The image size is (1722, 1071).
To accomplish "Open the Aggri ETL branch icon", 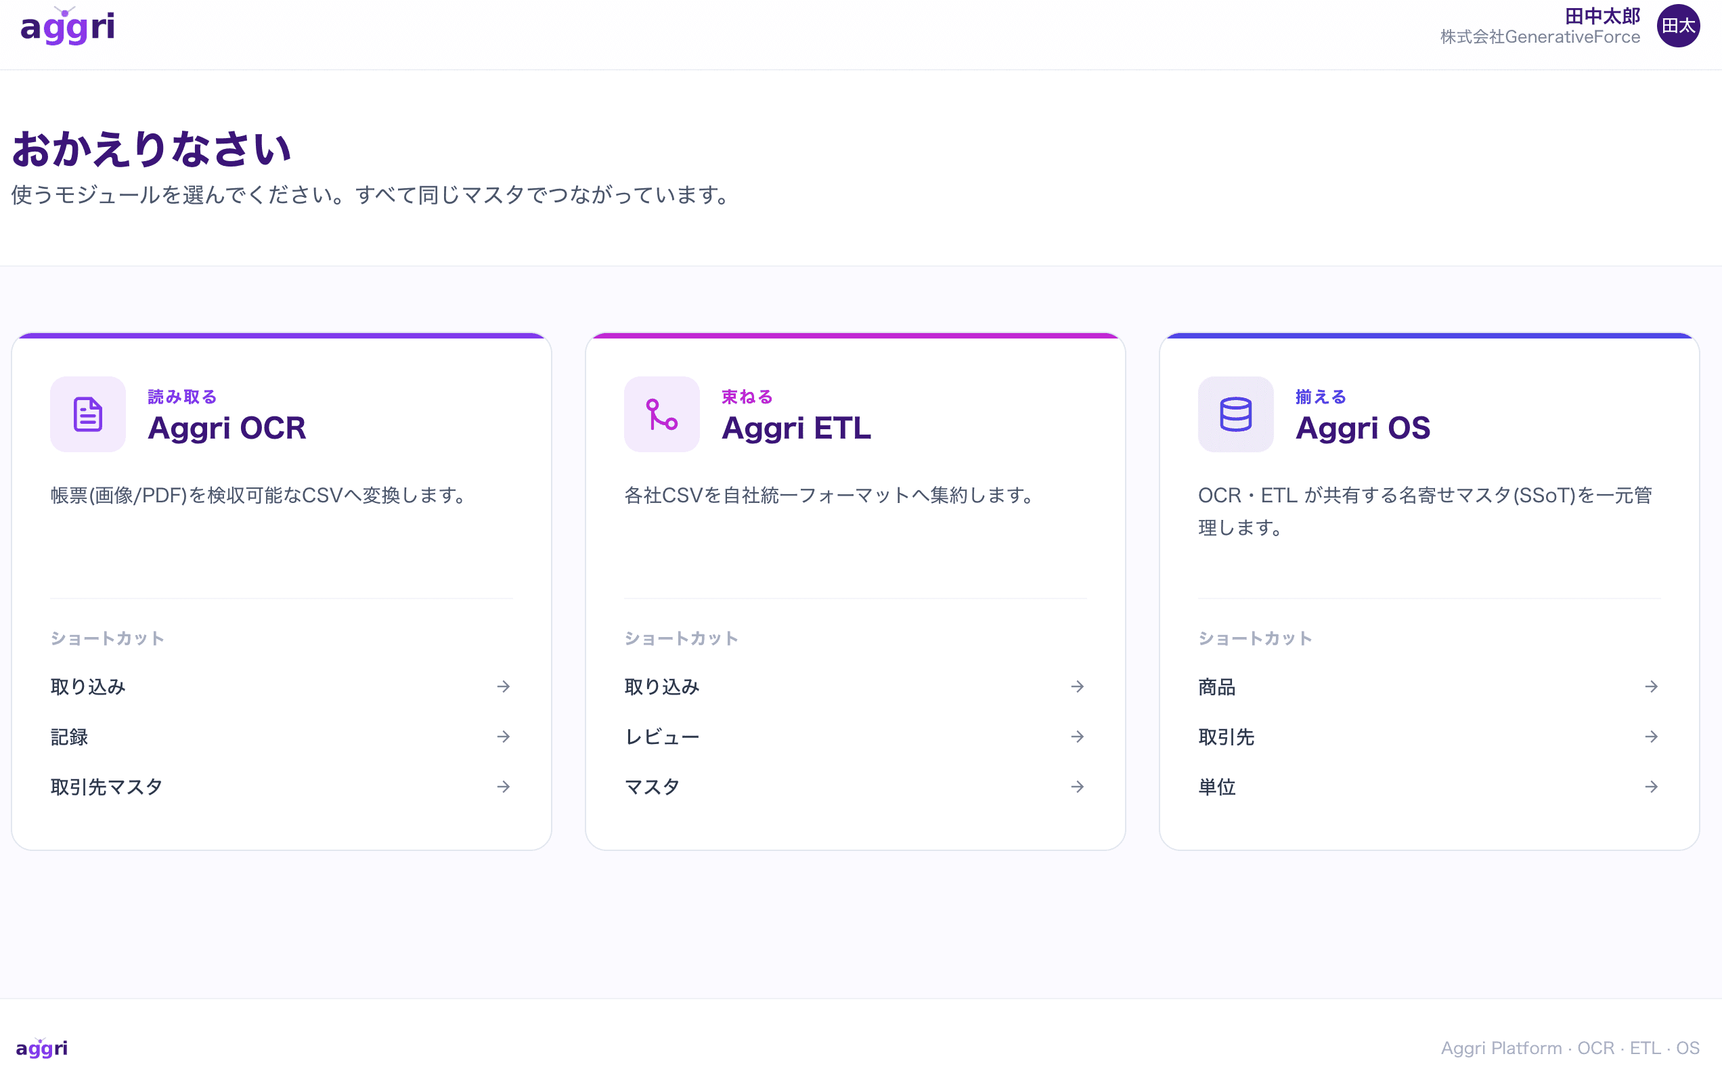I will click(661, 414).
